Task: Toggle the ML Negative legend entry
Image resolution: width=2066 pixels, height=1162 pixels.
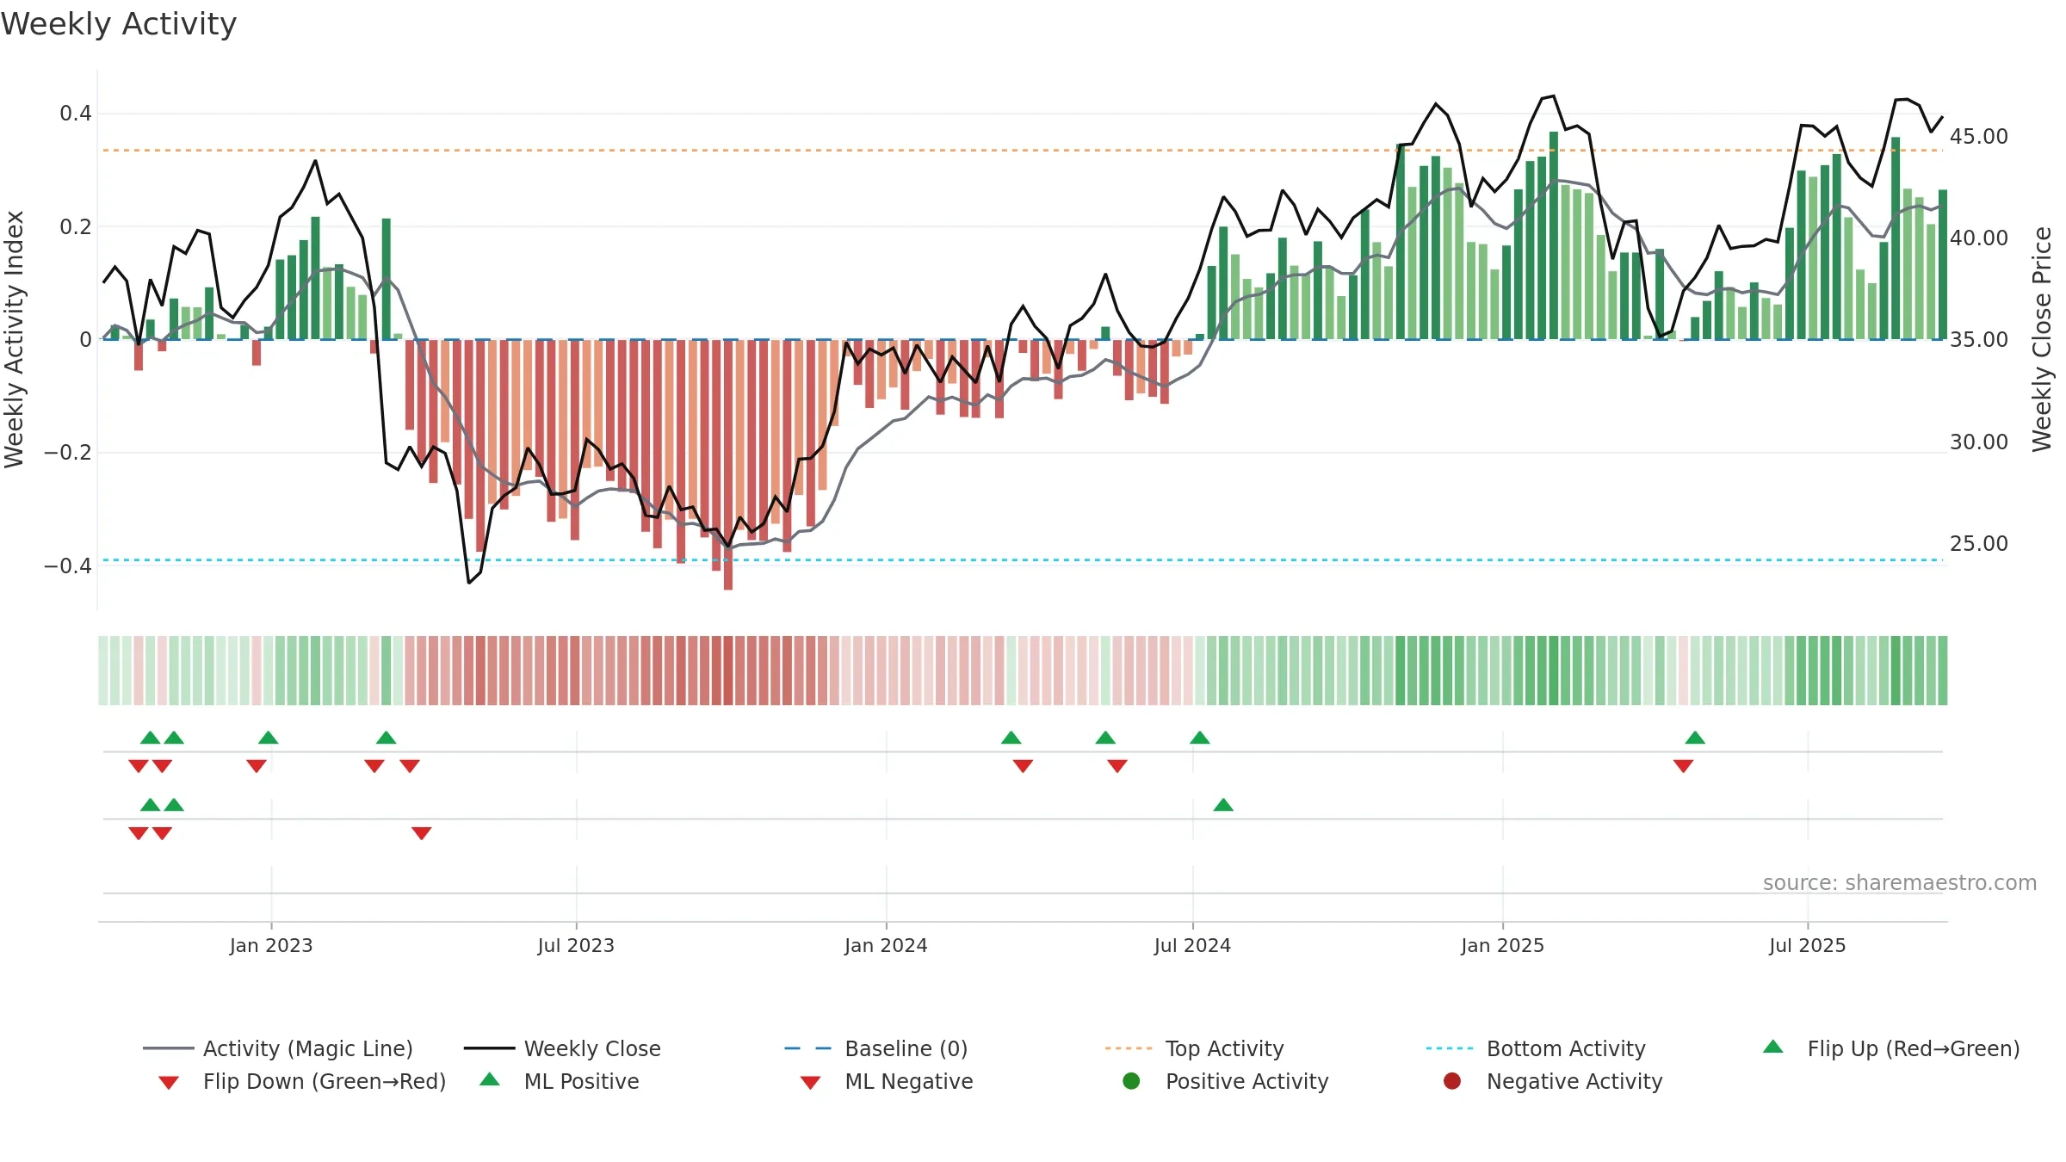Action: [x=887, y=1081]
